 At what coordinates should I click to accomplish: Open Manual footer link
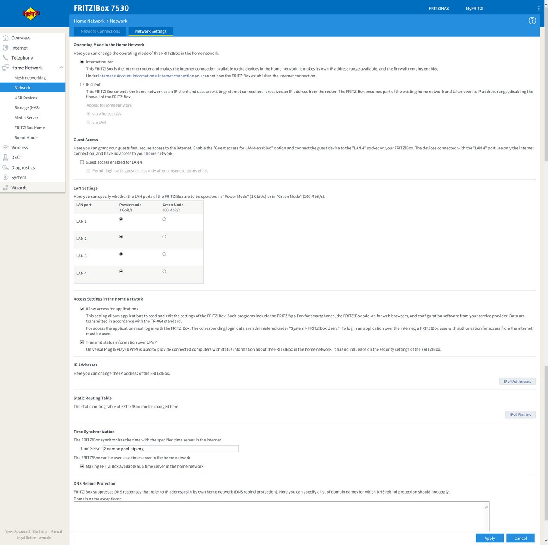coord(56,531)
